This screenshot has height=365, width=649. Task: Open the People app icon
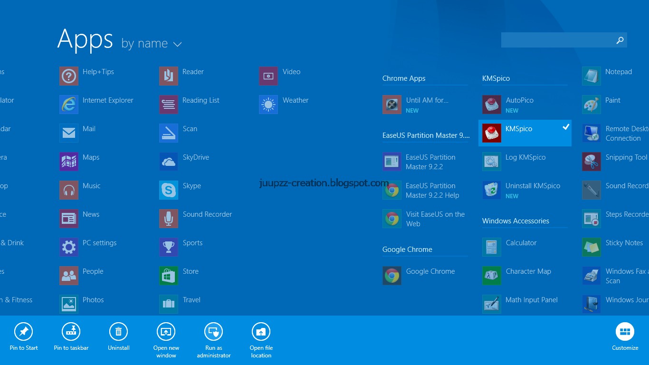coord(69,276)
